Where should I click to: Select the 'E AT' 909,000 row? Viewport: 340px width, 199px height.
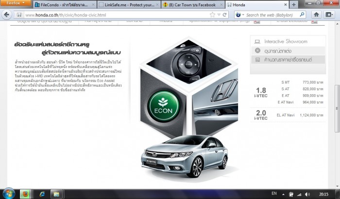point(302,96)
